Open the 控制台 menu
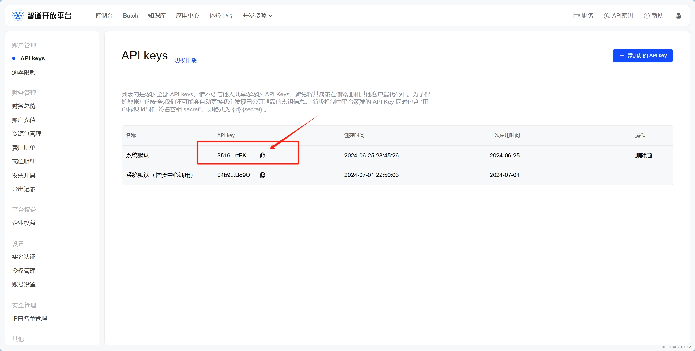Screen dimensions: 695x351 tap(104, 16)
